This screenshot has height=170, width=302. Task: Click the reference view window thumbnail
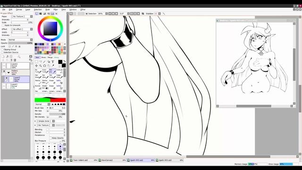[255, 64]
